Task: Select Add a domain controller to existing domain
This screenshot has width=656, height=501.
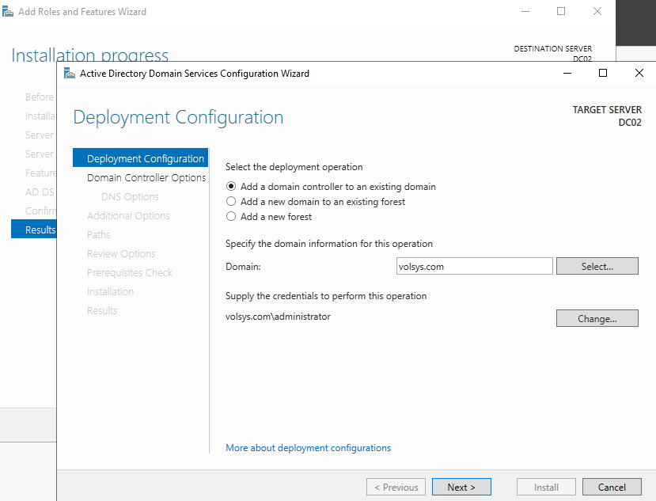Action: (231, 187)
